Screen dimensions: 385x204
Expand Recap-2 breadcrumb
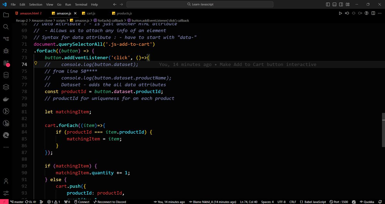tap(22, 21)
